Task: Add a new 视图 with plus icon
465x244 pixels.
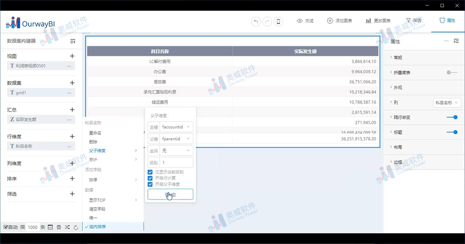Action: click(72, 56)
